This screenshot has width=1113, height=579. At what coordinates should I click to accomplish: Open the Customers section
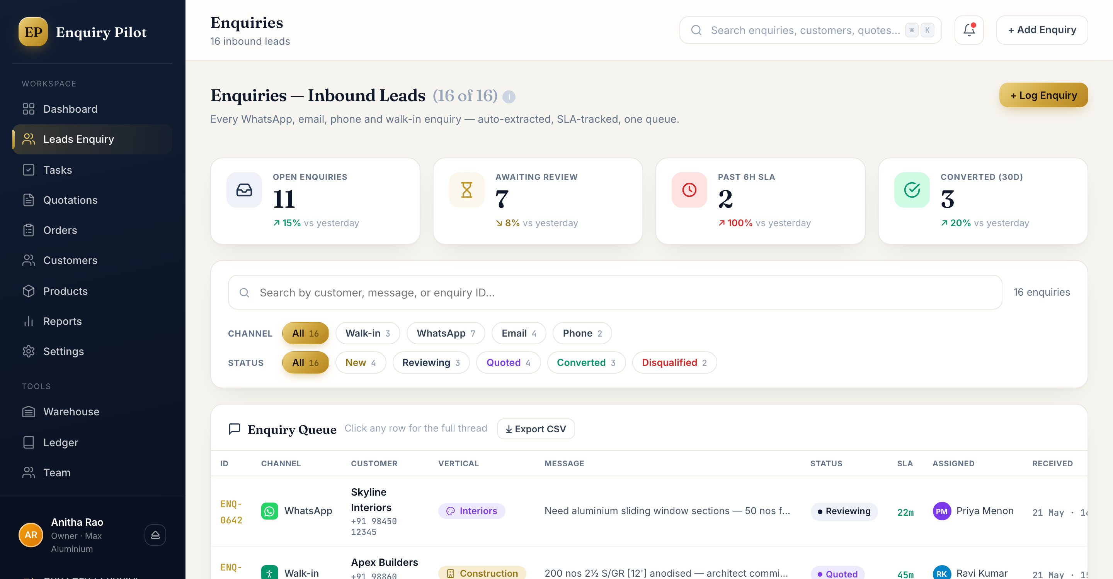92,260
